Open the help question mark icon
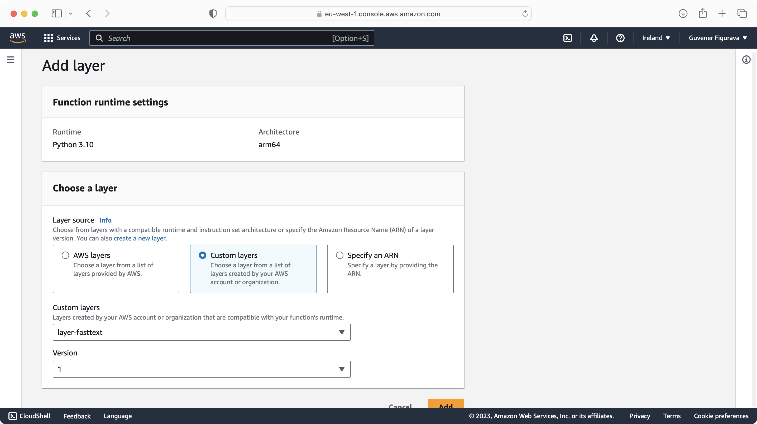Viewport: 757px width, 424px height. point(620,38)
